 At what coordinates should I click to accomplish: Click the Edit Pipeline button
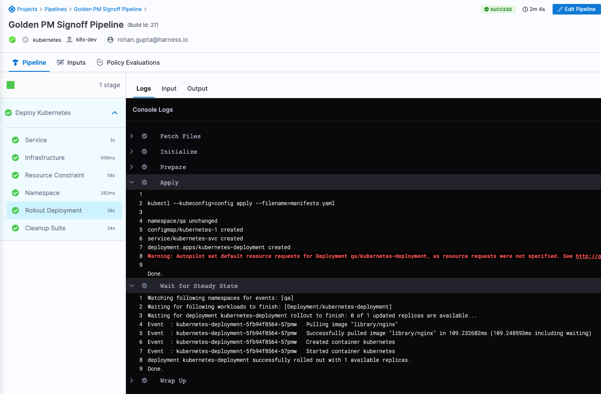click(x=576, y=9)
